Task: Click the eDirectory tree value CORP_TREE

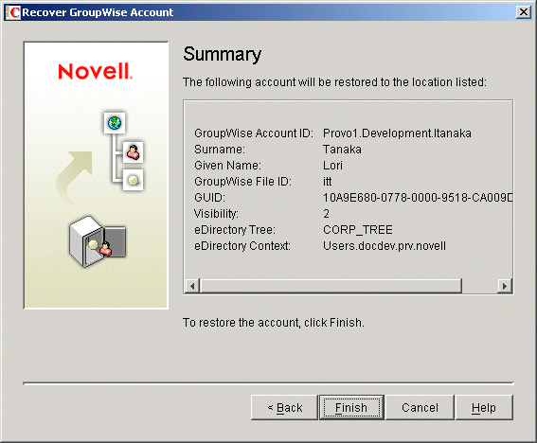Action: 358,230
